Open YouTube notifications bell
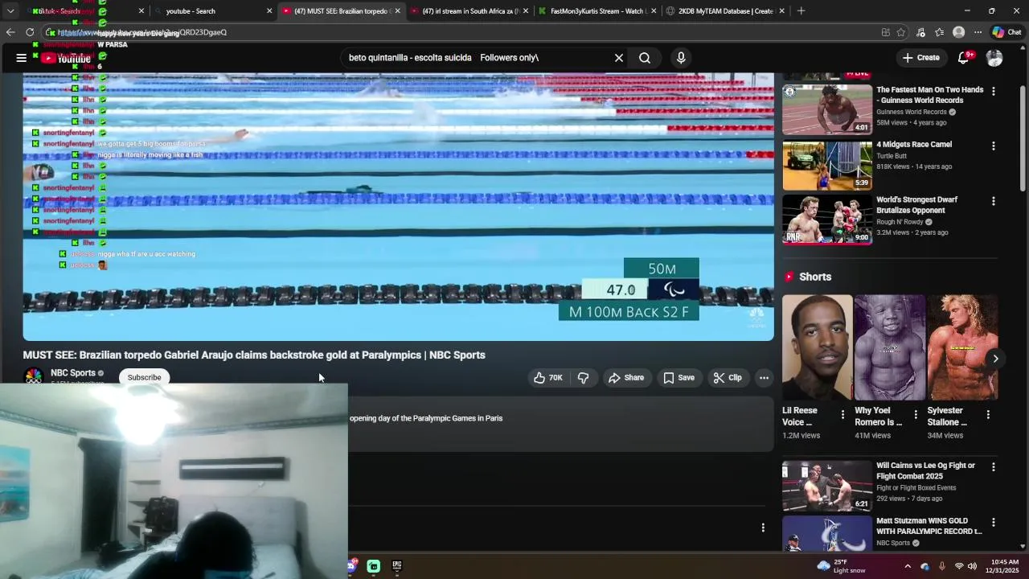 tap(964, 58)
